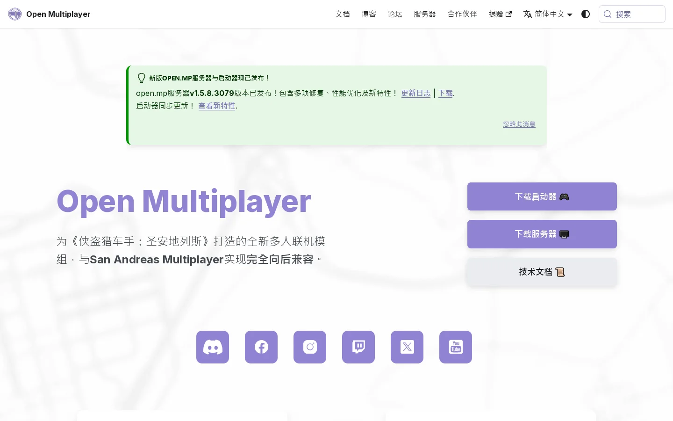The height and width of the screenshot is (421, 673).
Task: Click the Open Multiplayer logo icon
Action: click(15, 14)
